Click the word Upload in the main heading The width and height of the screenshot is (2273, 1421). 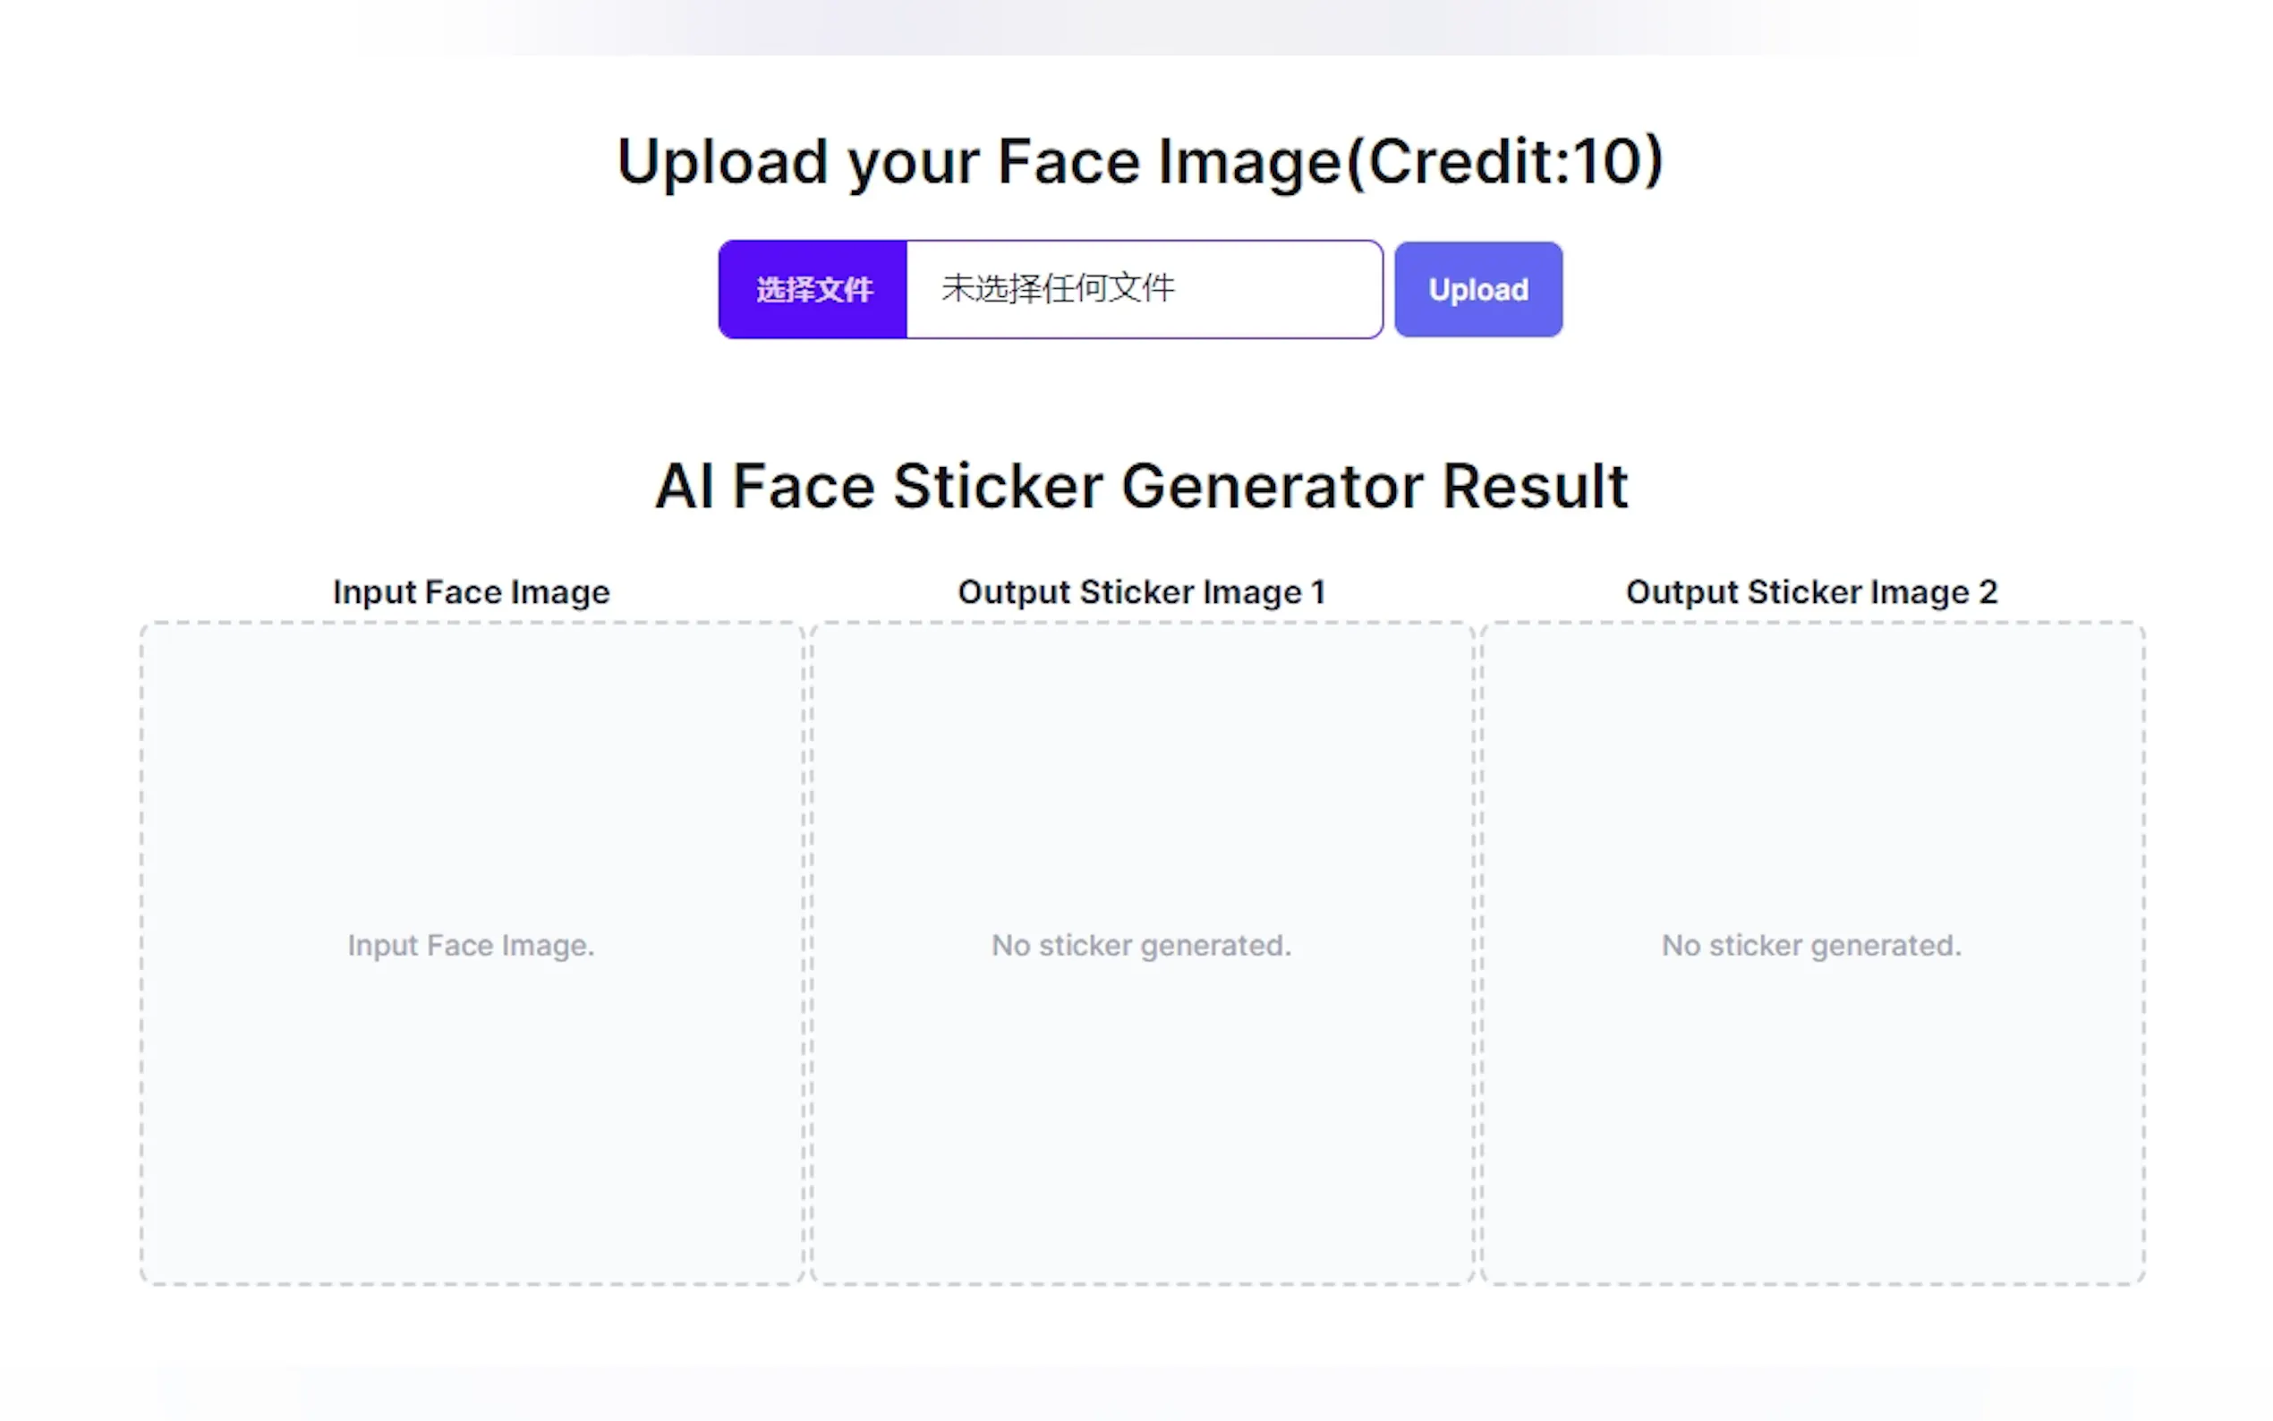pos(721,162)
